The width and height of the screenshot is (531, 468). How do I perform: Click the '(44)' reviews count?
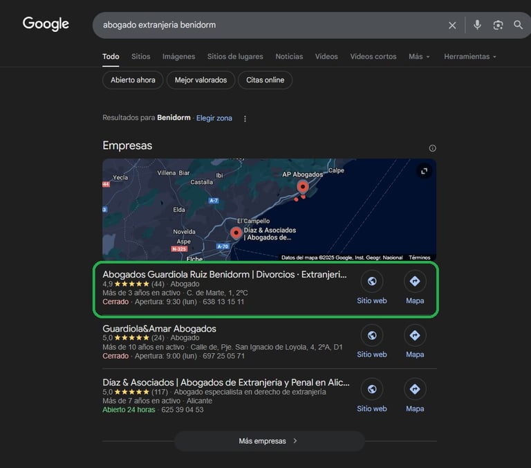click(158, 284)
